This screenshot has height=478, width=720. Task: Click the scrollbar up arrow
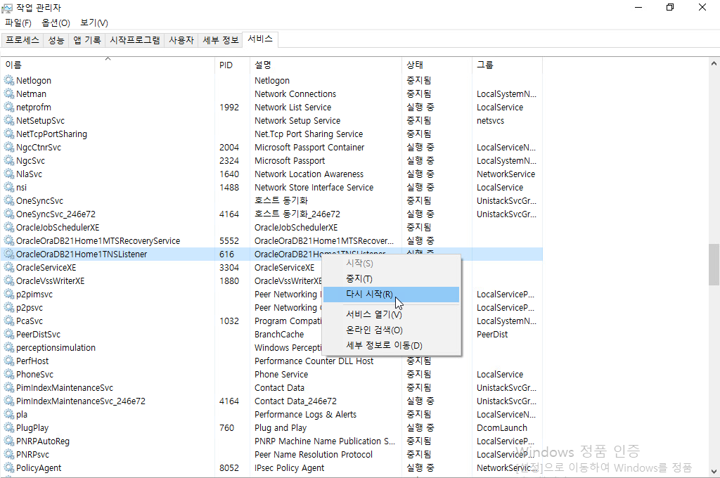[x=714, y=64]
